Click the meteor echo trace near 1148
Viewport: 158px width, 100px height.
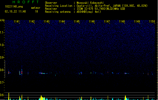click(126, 73)
